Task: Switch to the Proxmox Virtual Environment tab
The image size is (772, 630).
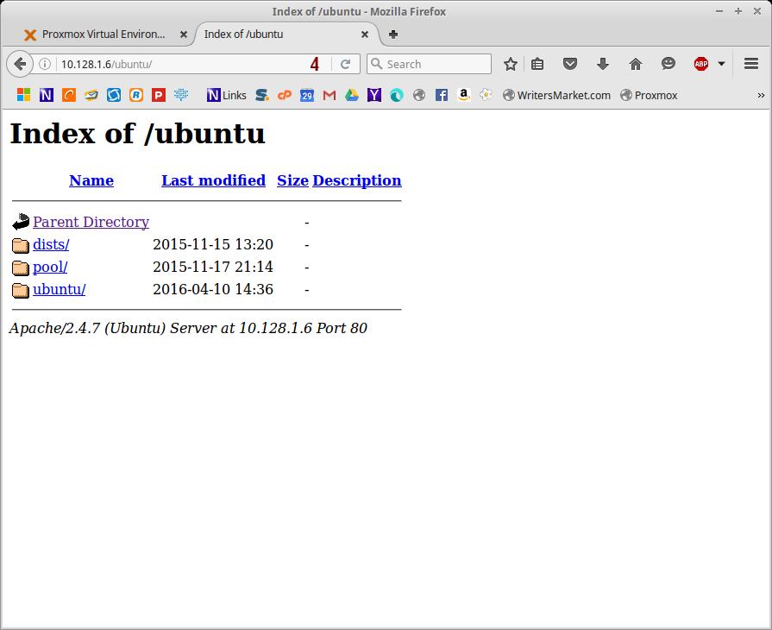Action: (x=104, y=35)
